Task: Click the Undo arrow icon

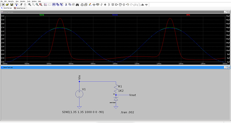Action: 128,5
